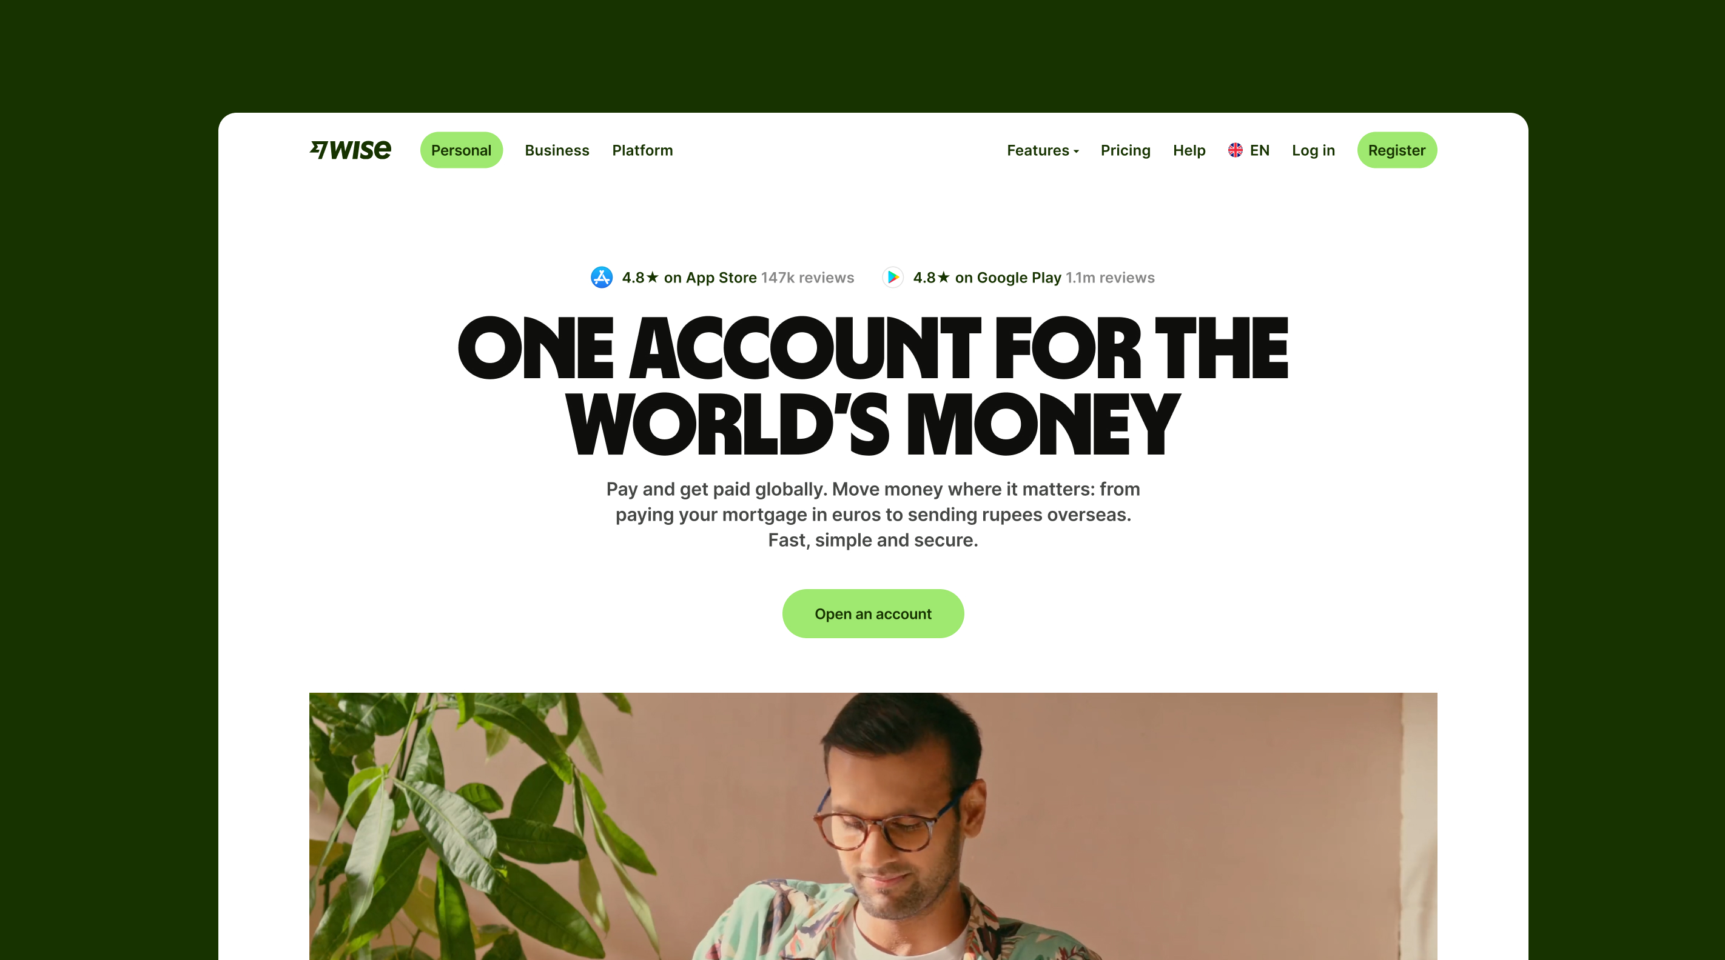1725x960 pixels.
Task: Select the Personal tab
Action: [462, 150]
